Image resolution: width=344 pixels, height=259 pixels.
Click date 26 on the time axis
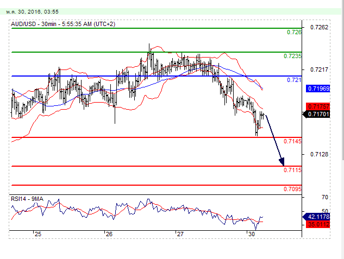tap(109, 234)
